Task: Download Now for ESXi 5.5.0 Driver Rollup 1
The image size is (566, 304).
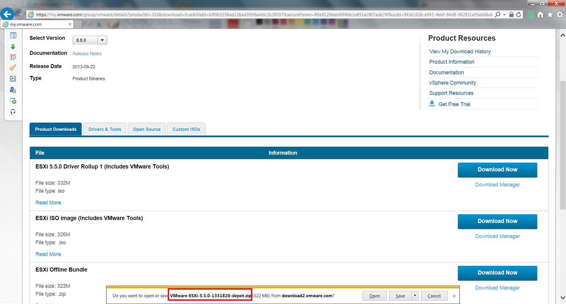Action: point(497,170)
